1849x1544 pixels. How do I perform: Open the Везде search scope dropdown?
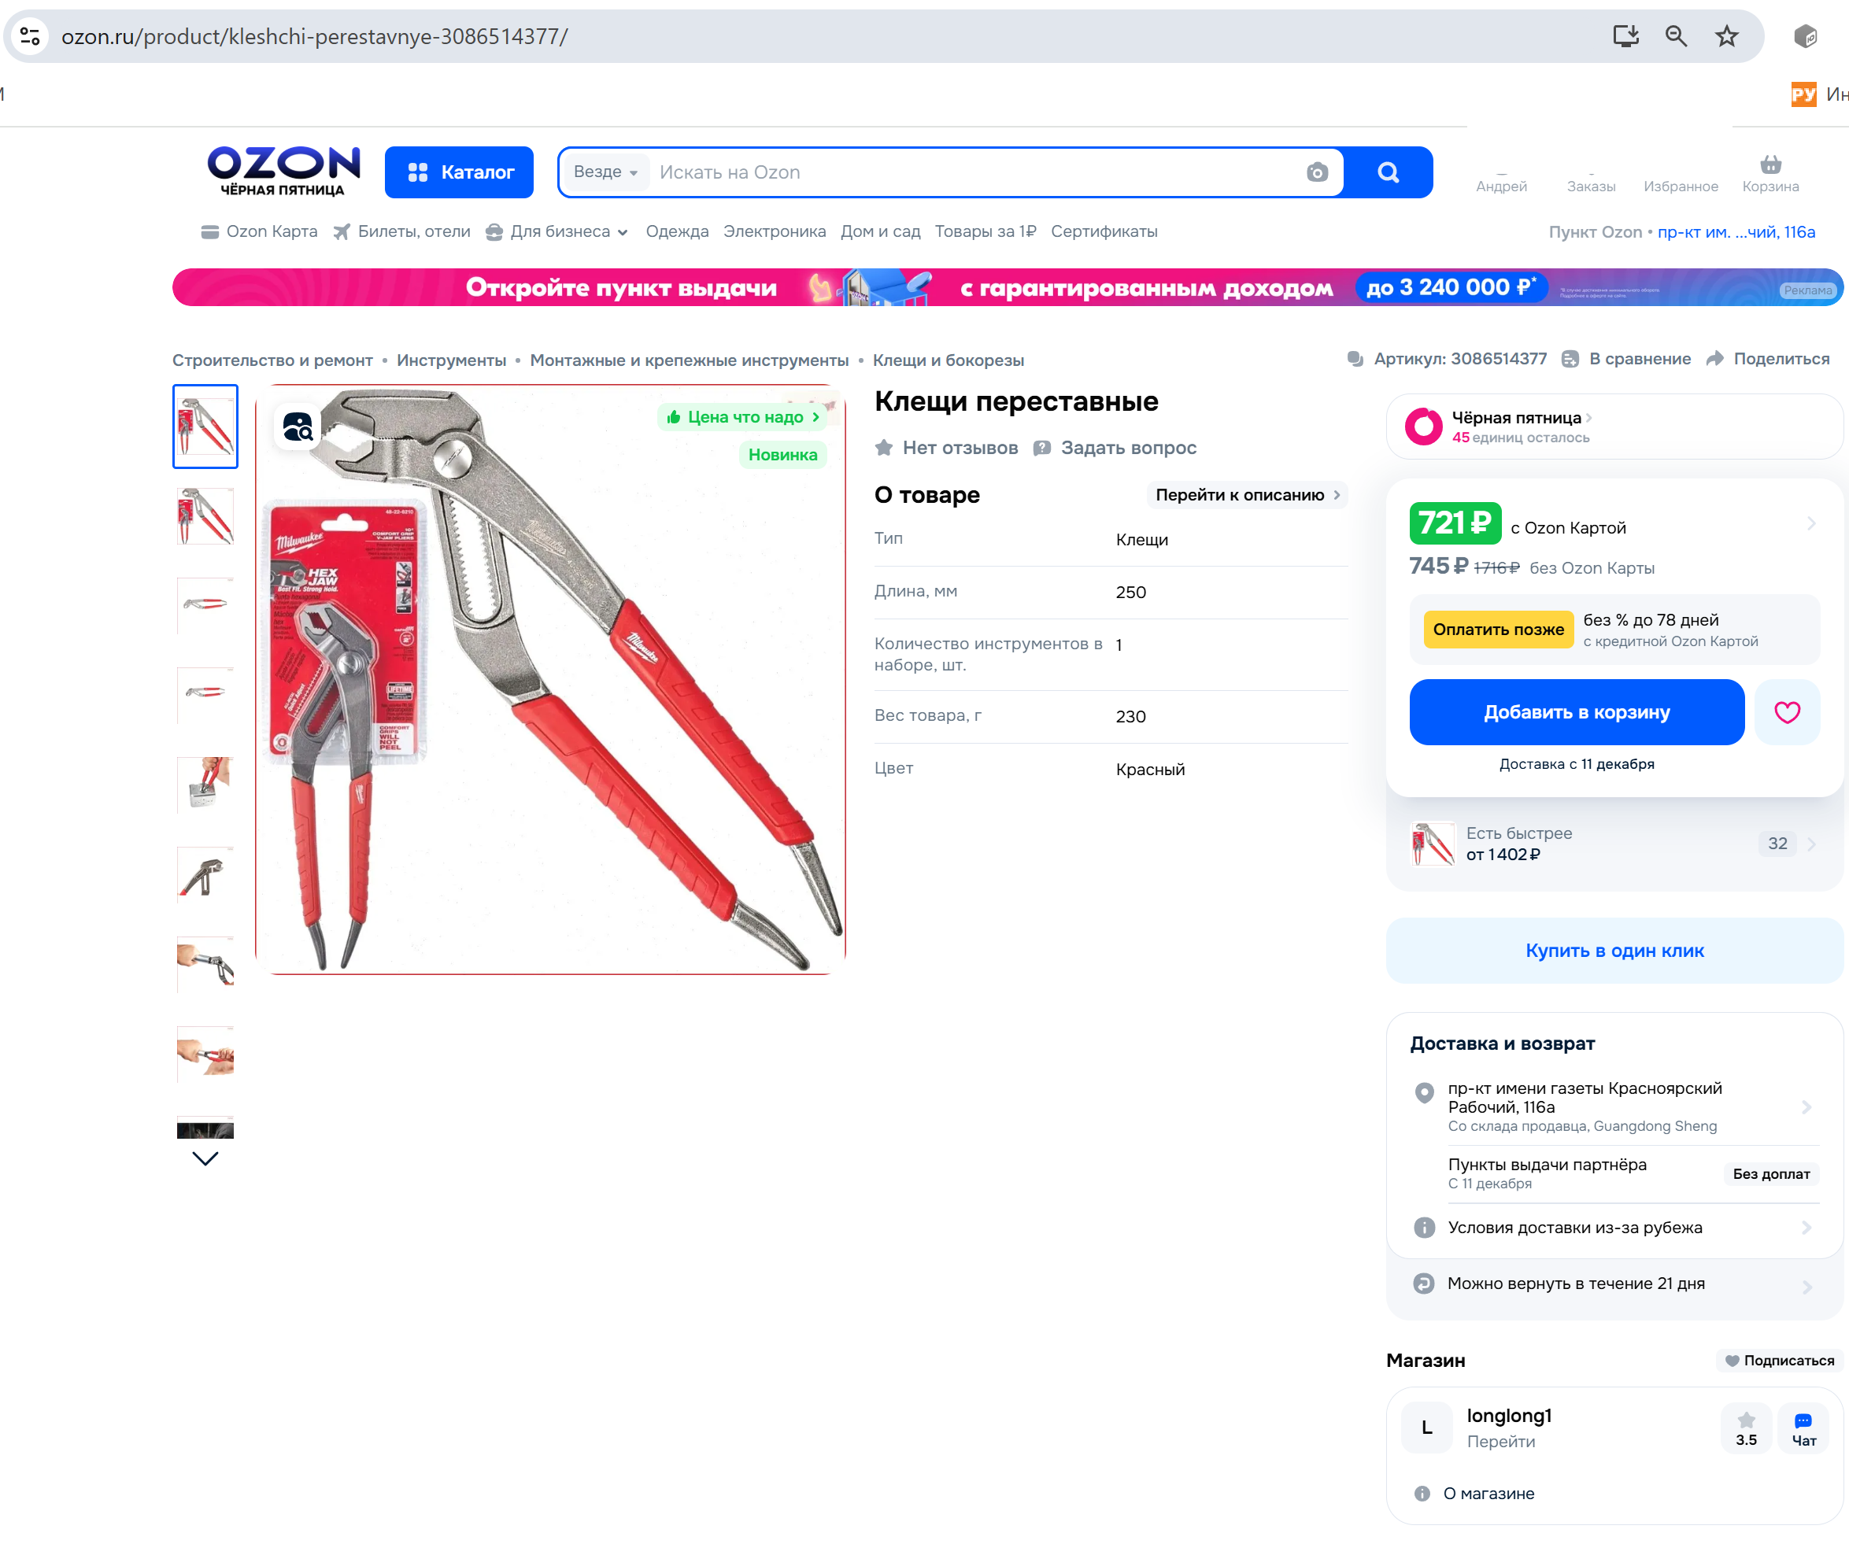click(x=605, y=172)
